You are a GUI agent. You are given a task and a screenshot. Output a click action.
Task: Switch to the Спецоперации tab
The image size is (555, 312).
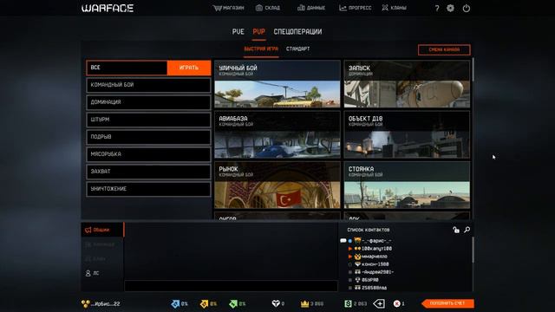point(297,32)
